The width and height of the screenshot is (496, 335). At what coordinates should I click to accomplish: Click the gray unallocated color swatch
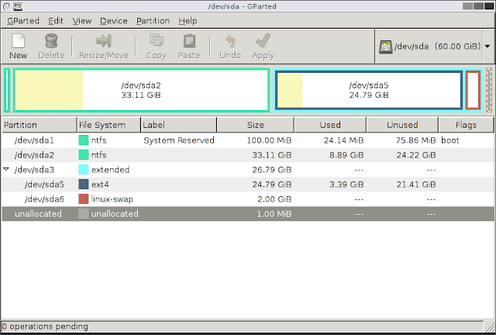(x=84, y=214)
